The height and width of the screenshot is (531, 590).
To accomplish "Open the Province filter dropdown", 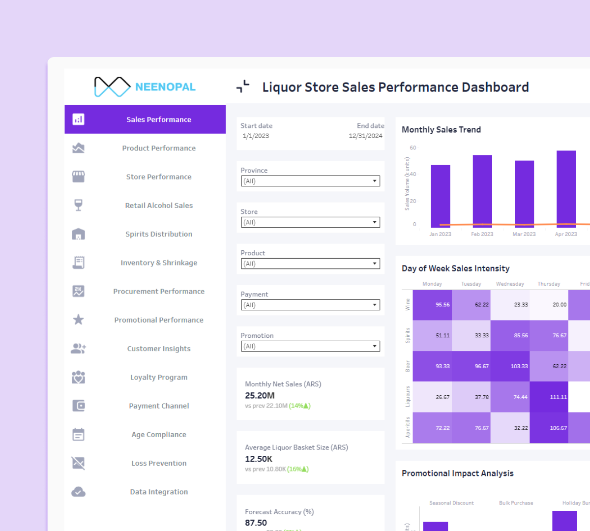I will pyautogui.click(x=310, y=180).
